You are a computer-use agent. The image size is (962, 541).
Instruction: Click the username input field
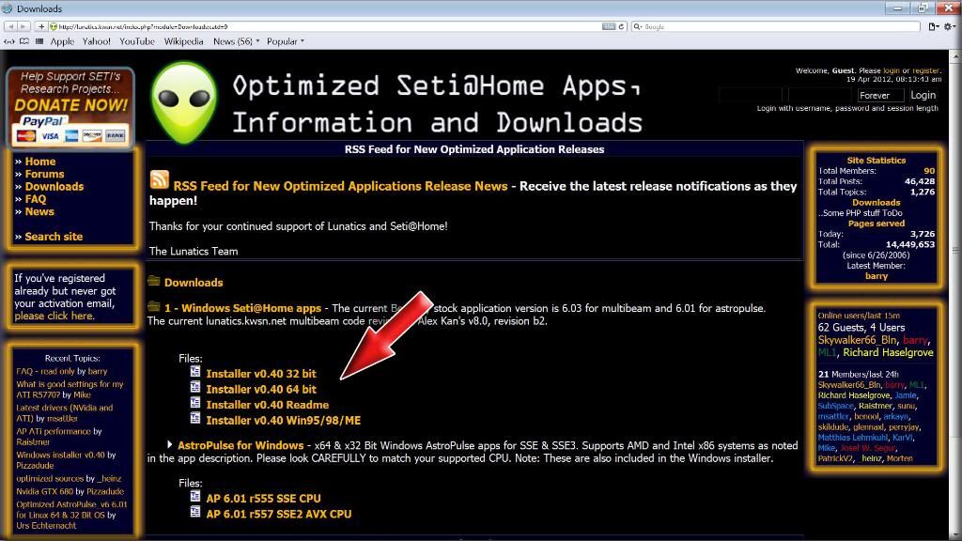[750, 95]
